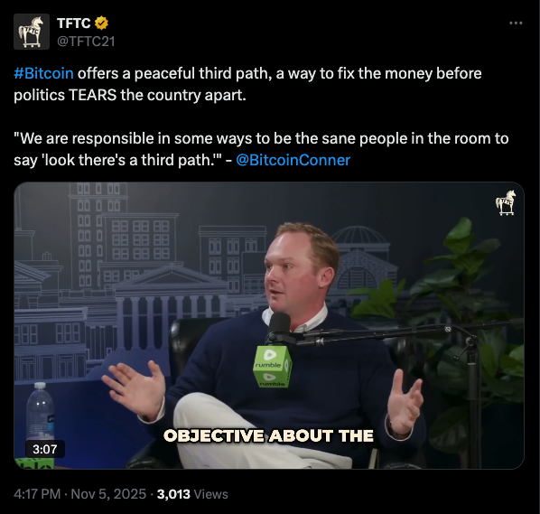Screen dimensions: 540x514
Task: Visit the TFTC display name link
Action: (74, 23)
